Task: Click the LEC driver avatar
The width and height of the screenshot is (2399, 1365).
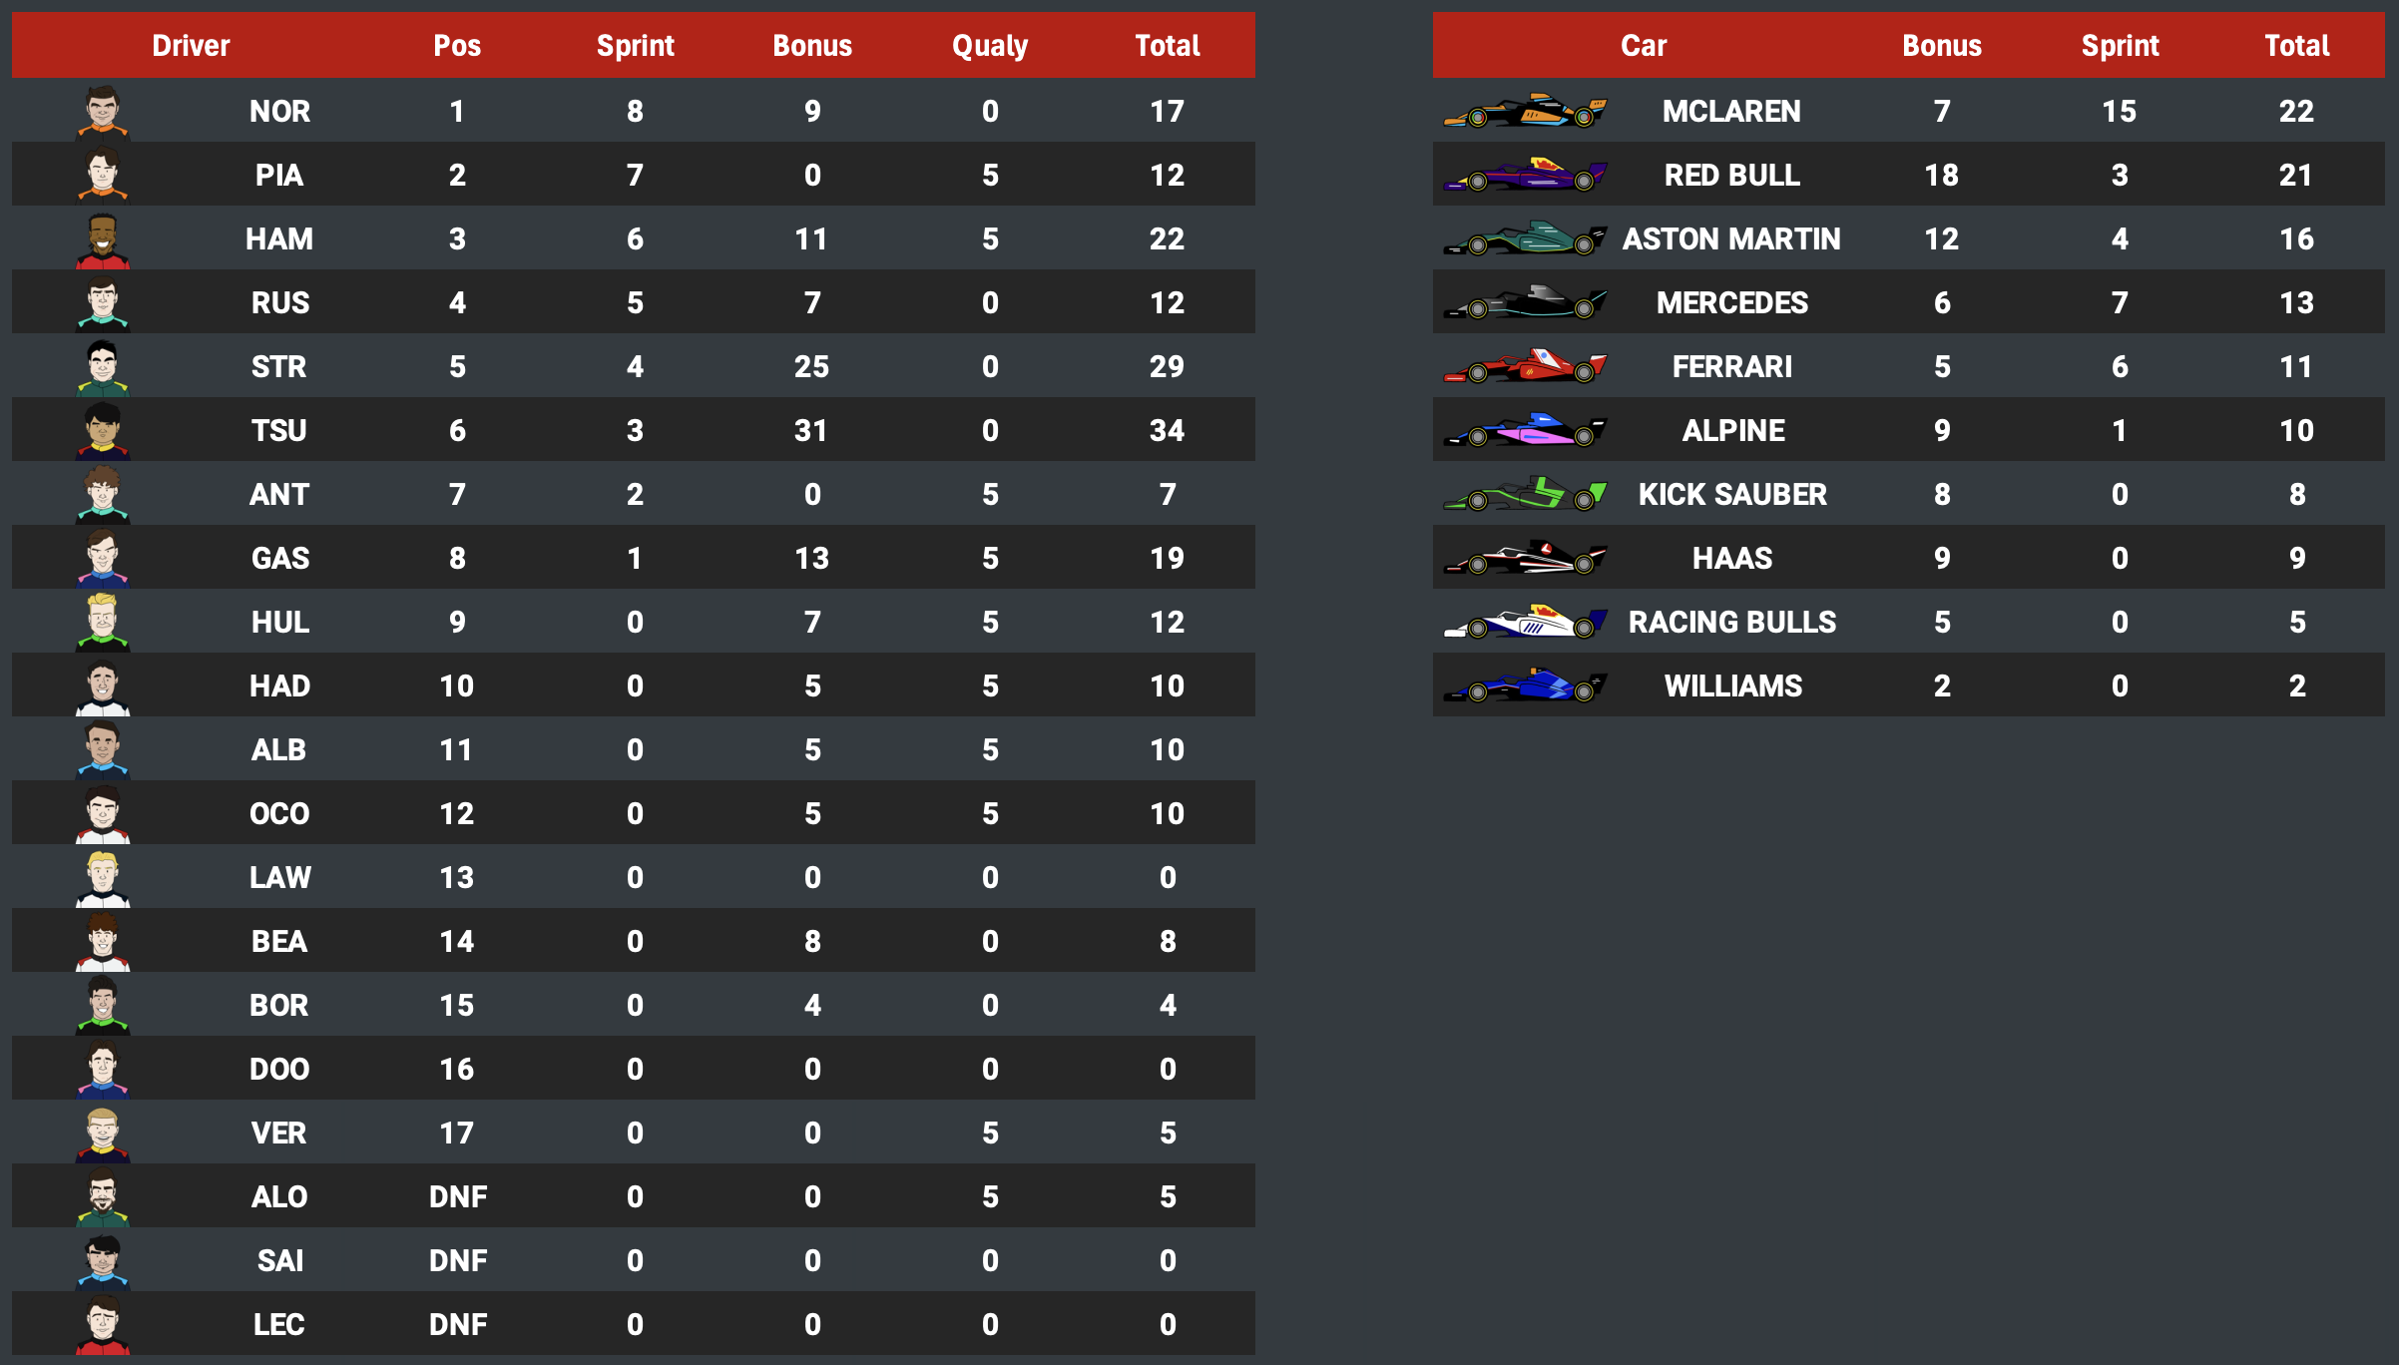Action: click(x=103, y=1324)
